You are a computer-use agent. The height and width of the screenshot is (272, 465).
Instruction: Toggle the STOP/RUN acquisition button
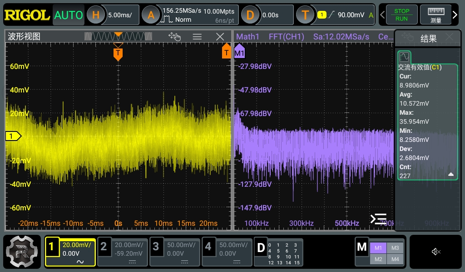[401, 15]
